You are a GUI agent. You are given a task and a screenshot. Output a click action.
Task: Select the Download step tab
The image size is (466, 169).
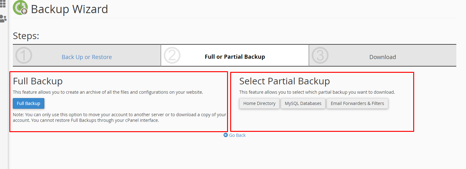coord(383,56)
